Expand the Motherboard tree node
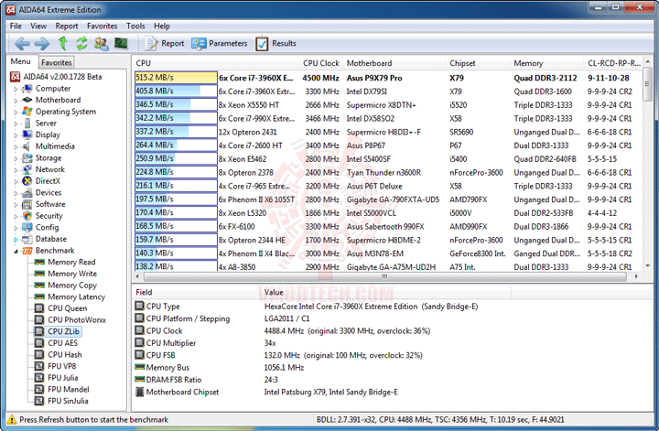 coord(16,101)
